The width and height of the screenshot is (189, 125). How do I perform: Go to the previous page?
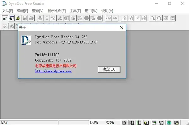[130, 18]
